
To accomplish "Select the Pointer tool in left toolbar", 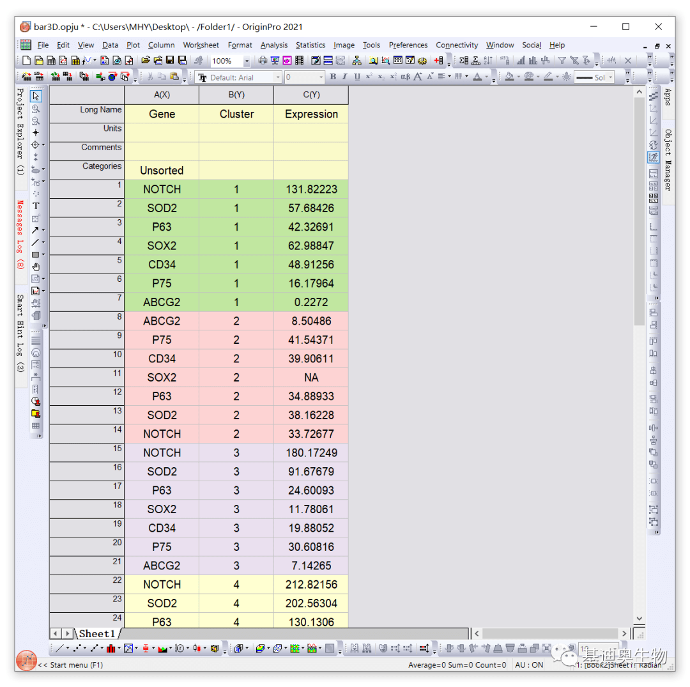I will [x=36, y=96].
